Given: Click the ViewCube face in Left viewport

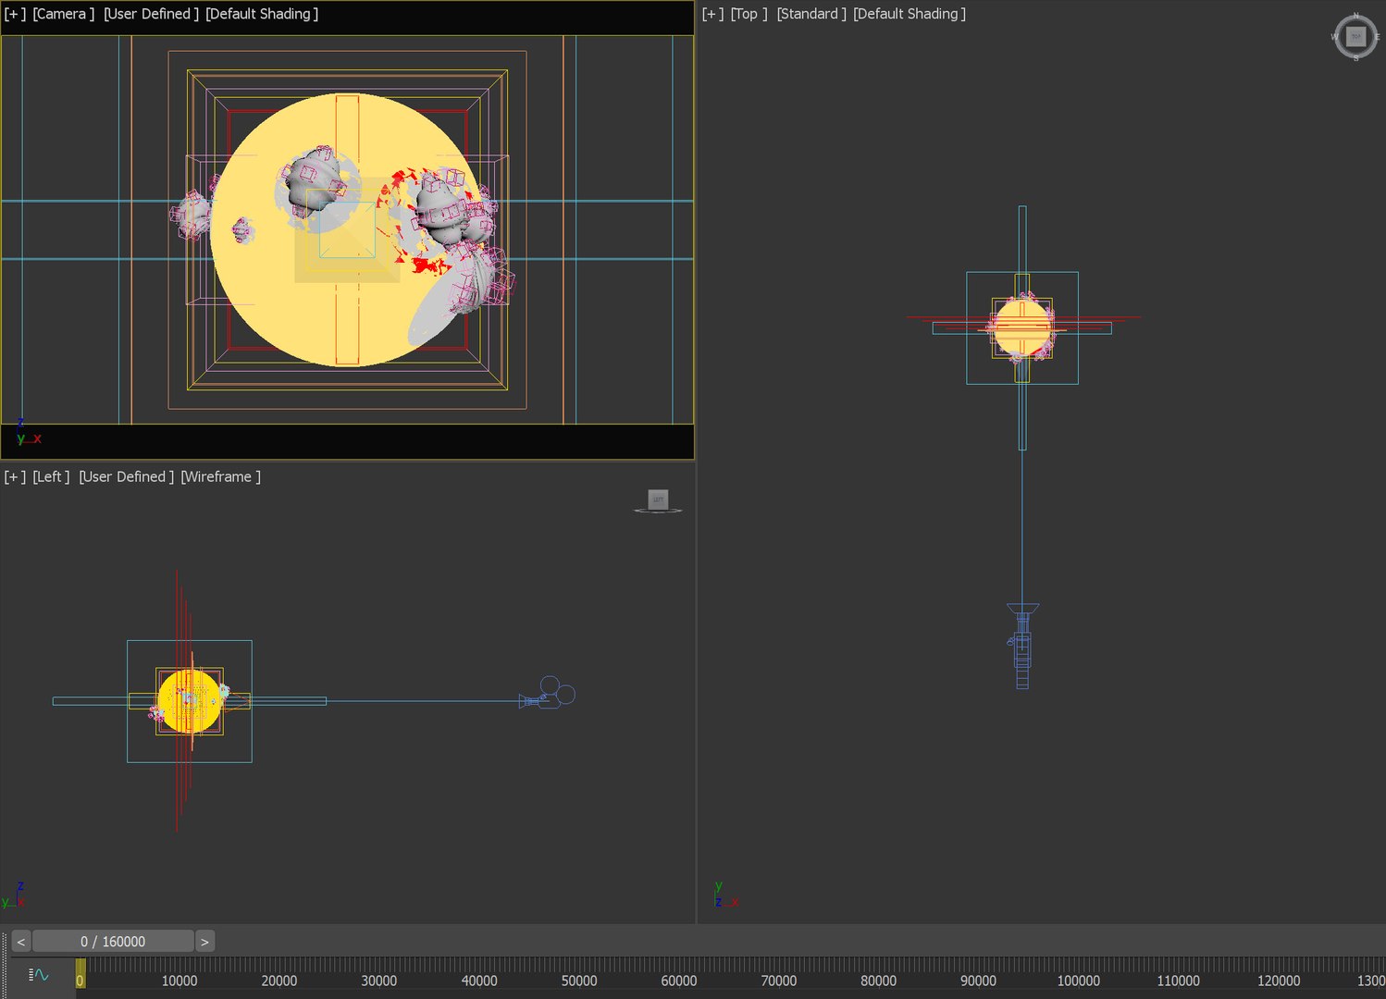Looking at the screenshot, I should (x=658, y=499).
